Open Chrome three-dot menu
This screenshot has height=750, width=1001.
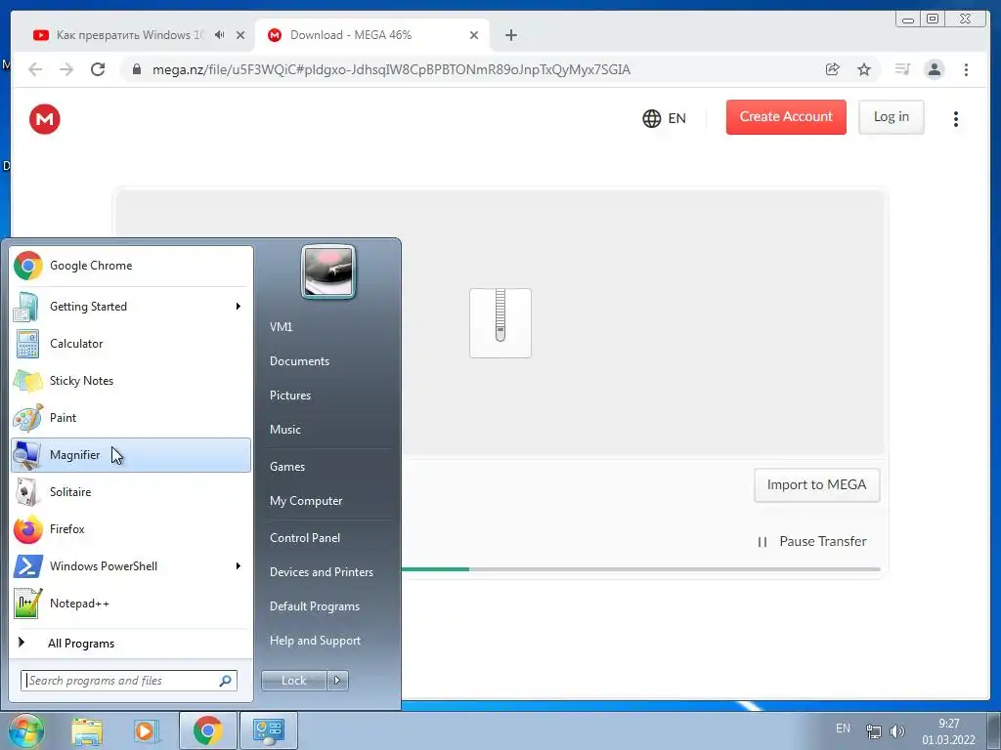[x=966, y=69]
